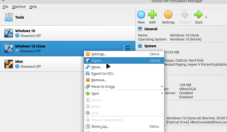Choose Settings... from the context menu
The height and width of the screenshot is (132, 227).
coord(124,54)
